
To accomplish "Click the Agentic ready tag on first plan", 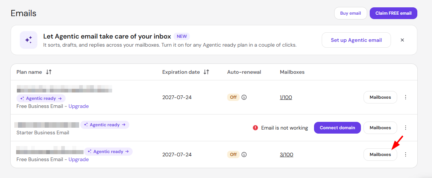I will tap(41, 98).
